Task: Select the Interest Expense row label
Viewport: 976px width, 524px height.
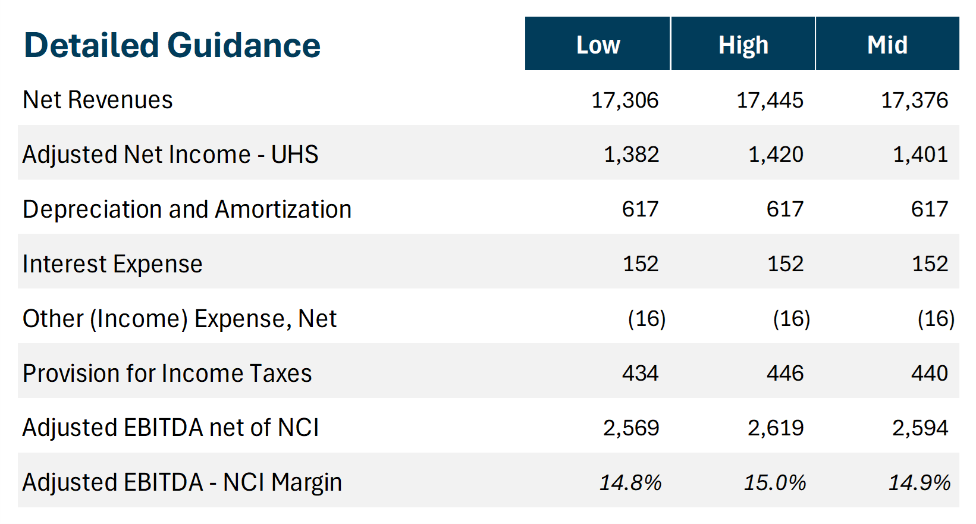Action: 112,264
